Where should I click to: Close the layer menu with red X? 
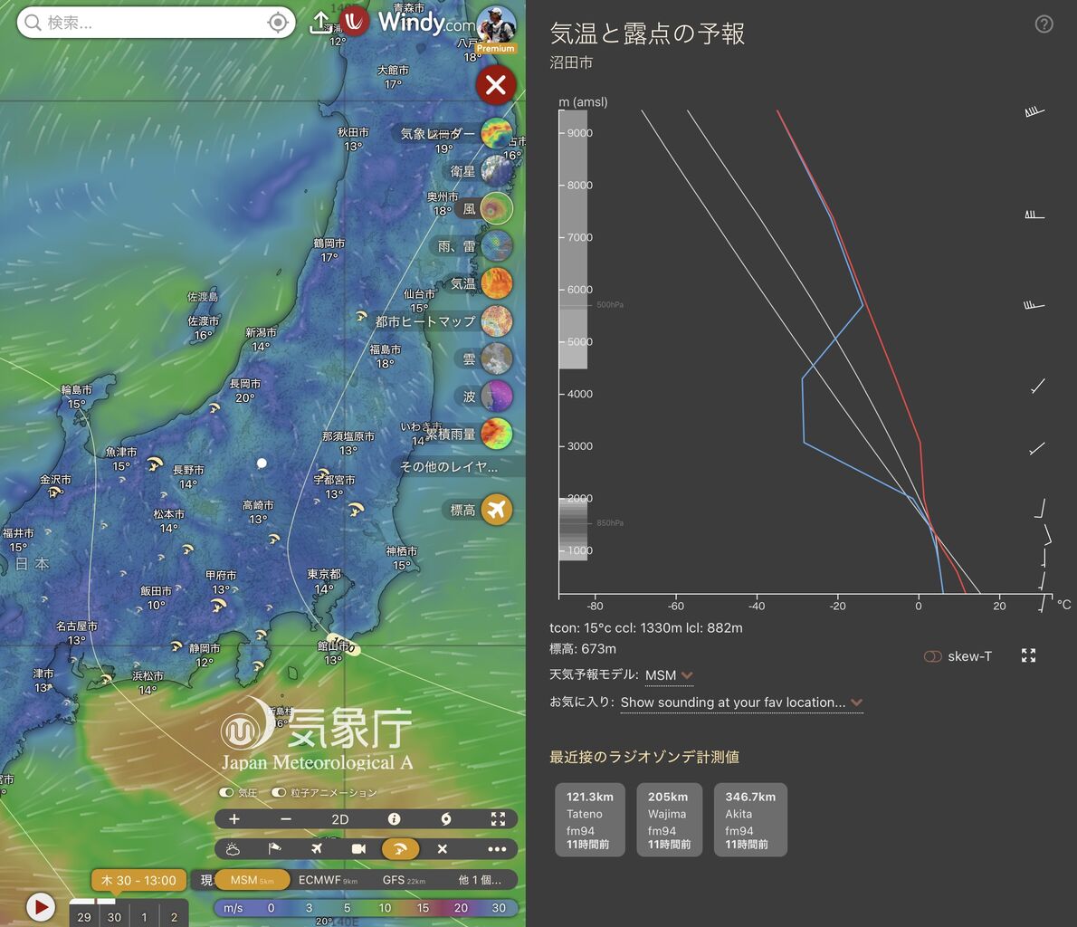[x=496, y=85]
